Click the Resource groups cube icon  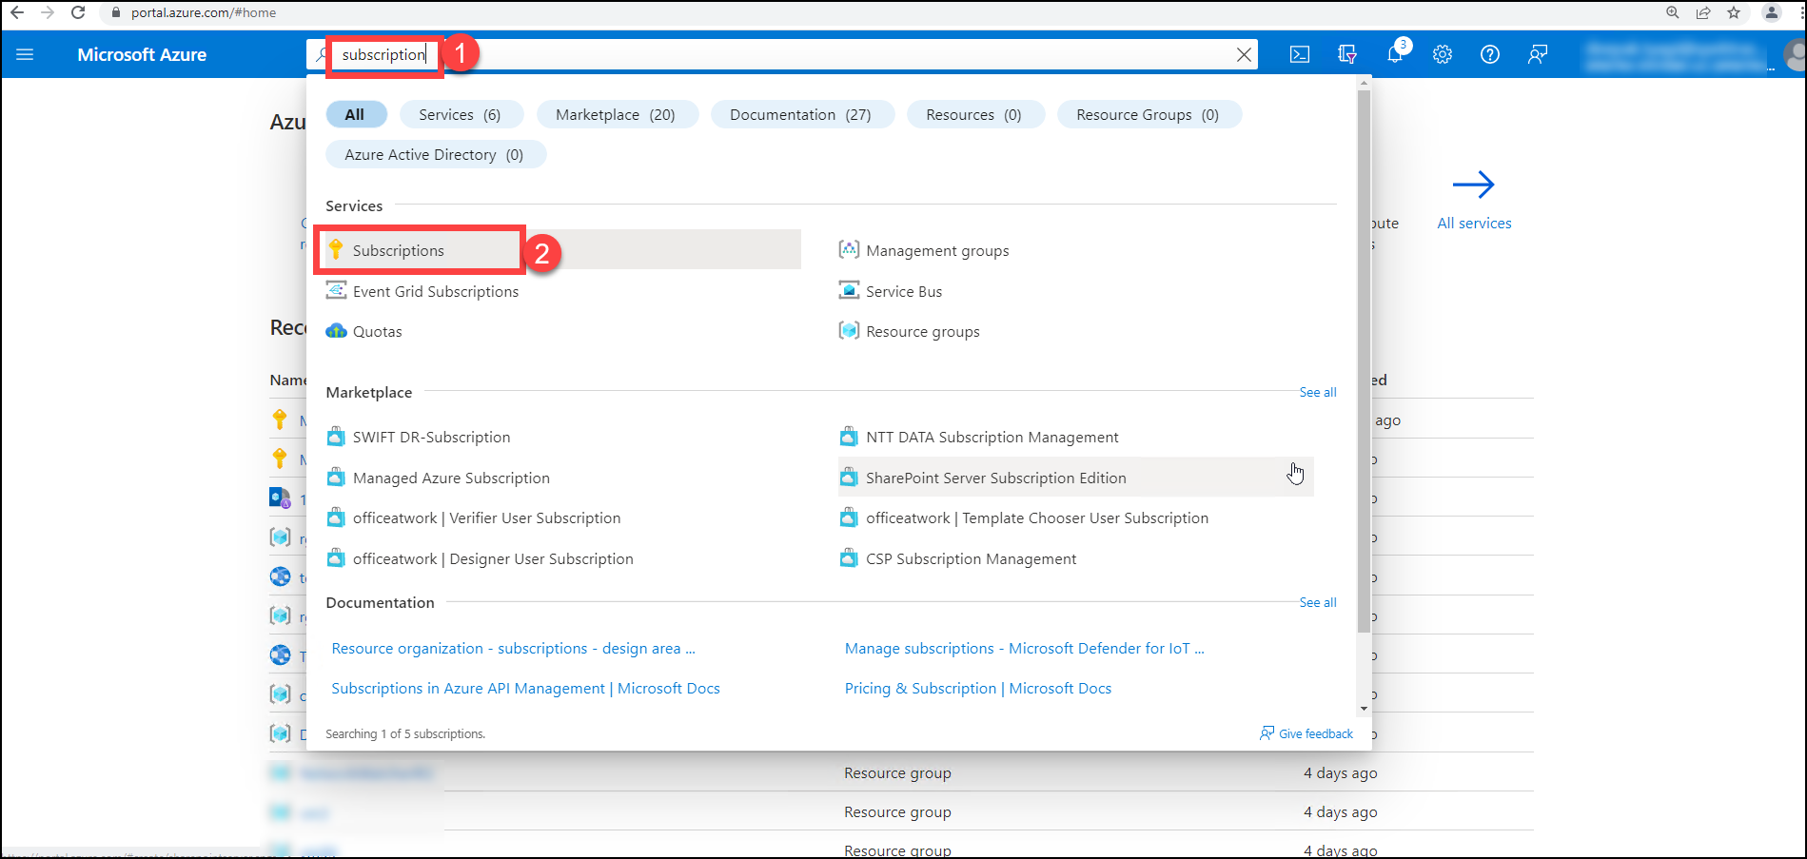coord(849,331)
